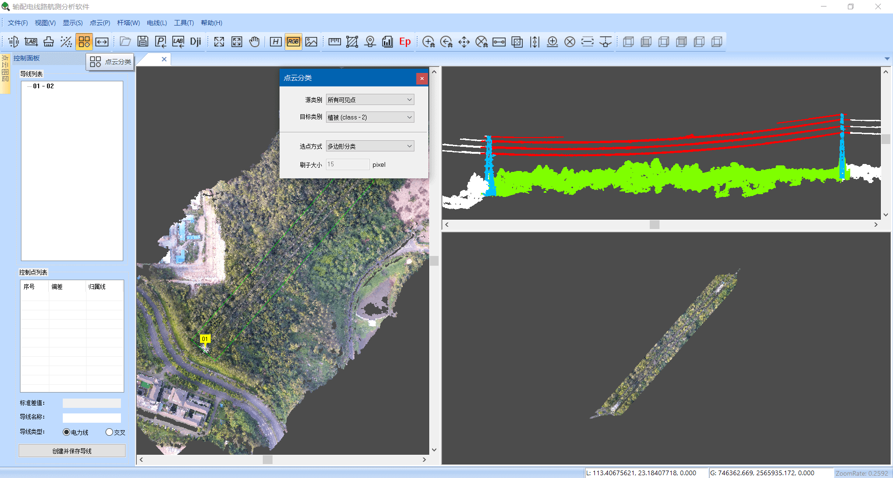
Task: Click the H display toolbar icon
Action: (275, 41)
